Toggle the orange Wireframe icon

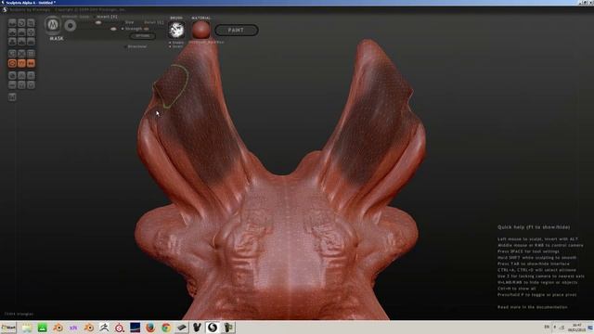coord(21,63)
